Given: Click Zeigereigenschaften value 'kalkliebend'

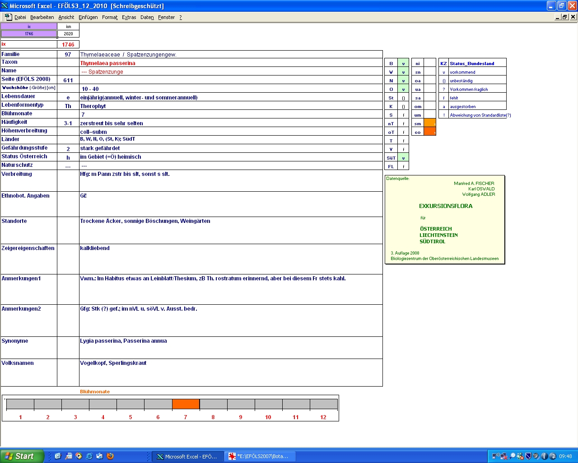Looking at the screenshot, I should click(x=95, y=248).
